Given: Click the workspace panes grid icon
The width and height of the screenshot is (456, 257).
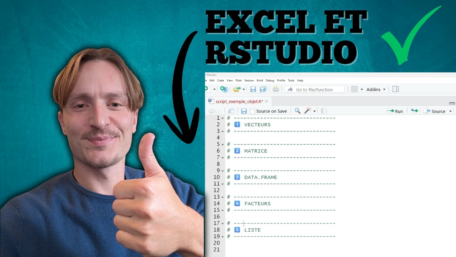Looking at the screenshot, I should [354, 89].
